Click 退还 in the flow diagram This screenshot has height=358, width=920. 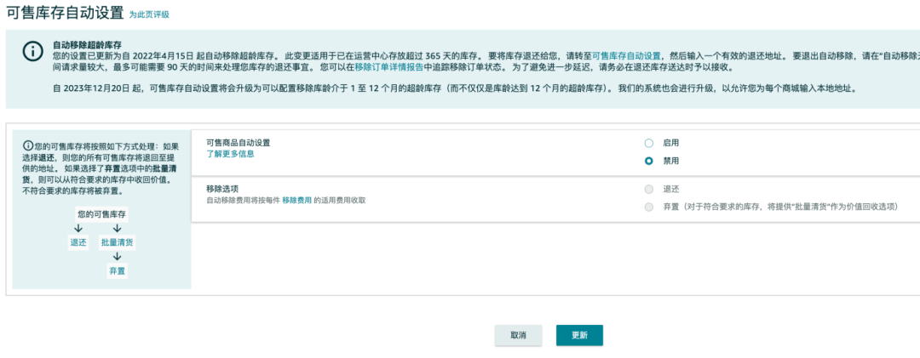(78, 242)
